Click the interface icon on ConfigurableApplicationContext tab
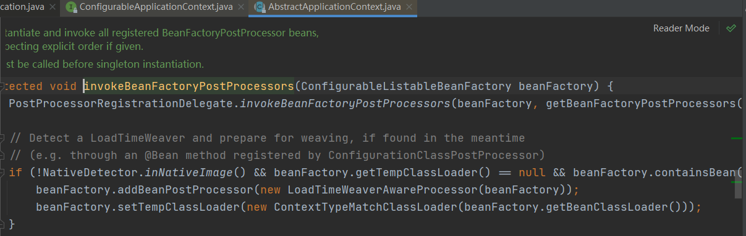This screenshot has width=746, height=236. (71, 8)
